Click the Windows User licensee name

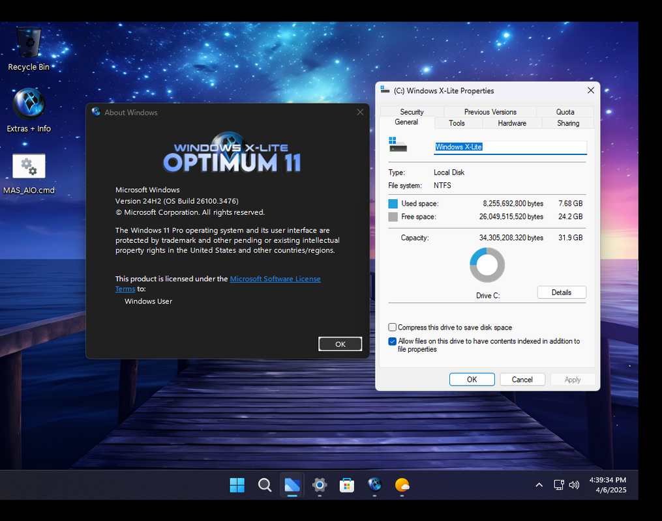[x=148, y=302]
